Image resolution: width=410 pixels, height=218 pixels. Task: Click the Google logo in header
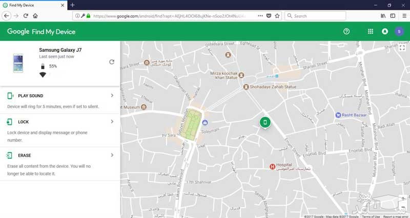pos(18,32)
